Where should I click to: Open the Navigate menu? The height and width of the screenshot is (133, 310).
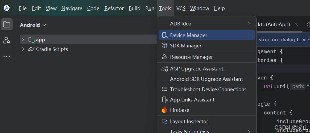[72, 8]
